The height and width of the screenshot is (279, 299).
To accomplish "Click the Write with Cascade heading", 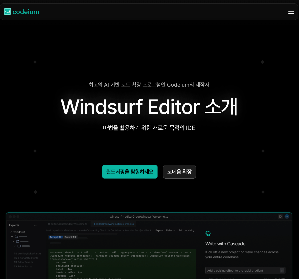I will click(225, 244).
